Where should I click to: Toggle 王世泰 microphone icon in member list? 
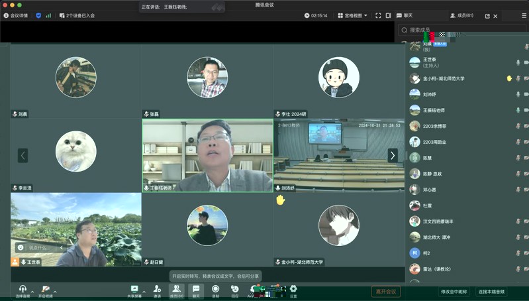tap(518, 62)
